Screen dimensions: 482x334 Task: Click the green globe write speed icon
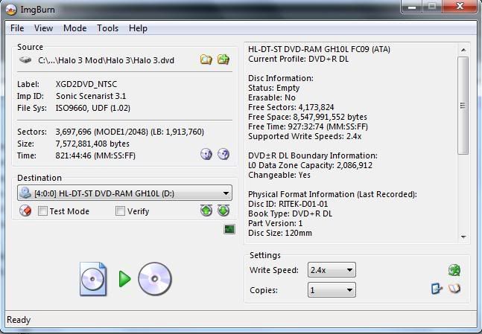coord(454,270)
